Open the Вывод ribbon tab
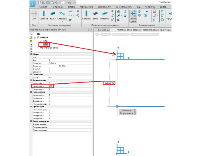Viewport: 200px width, 156px height. coord(163,7)
